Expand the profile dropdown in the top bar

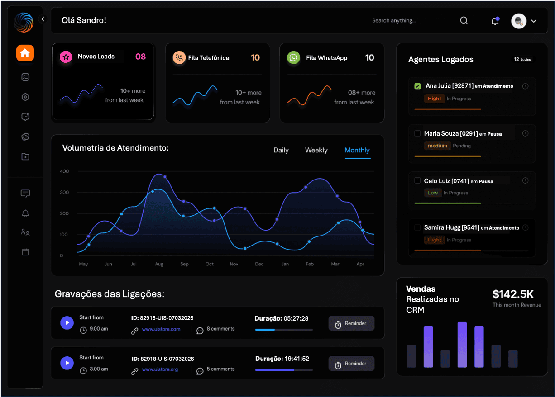pyautogui.click(x=534, y=21)
